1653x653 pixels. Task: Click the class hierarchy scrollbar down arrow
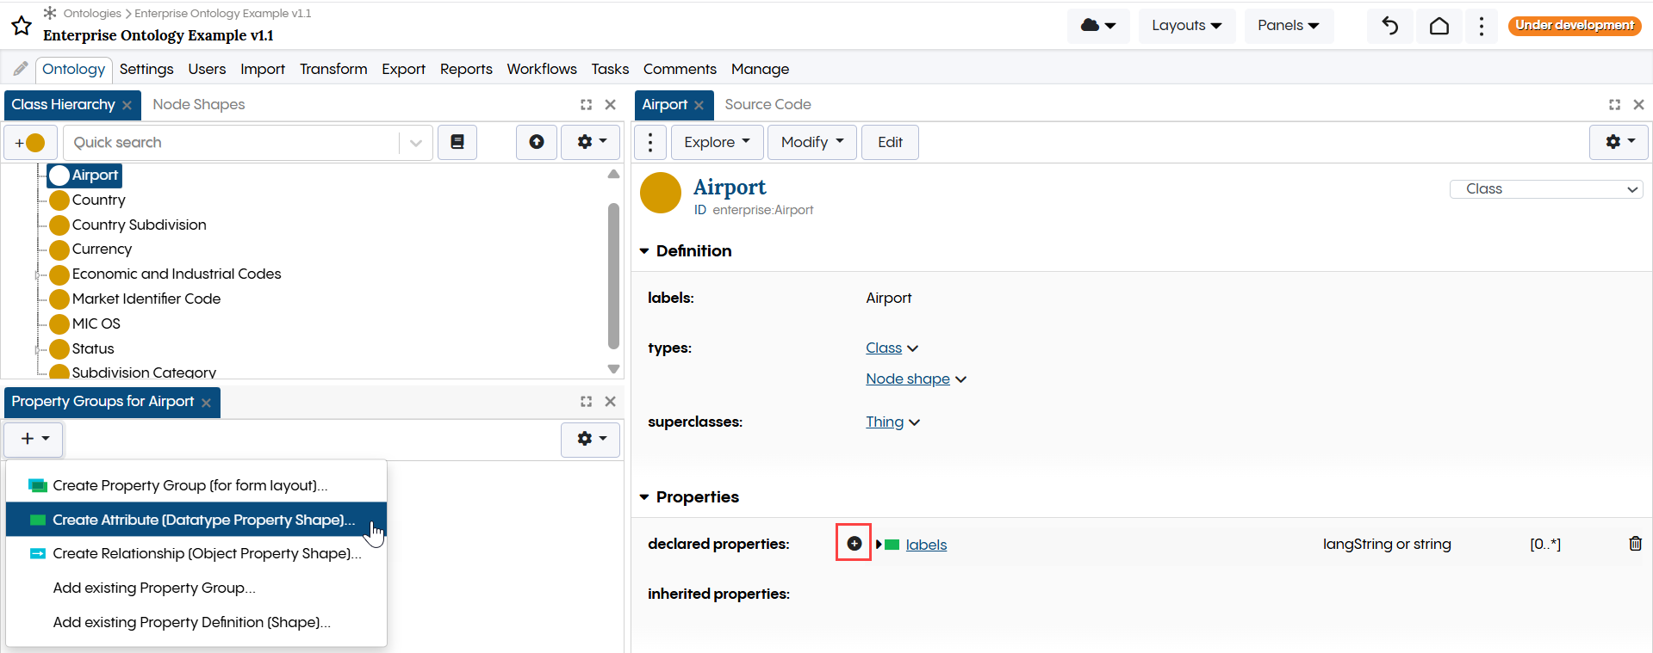click(613, 369)
